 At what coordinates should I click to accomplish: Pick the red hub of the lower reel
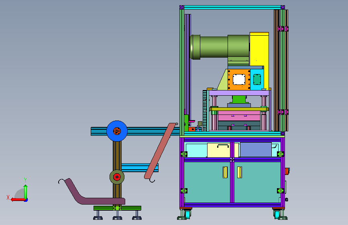pyautogui.click(x=117, y=177)
